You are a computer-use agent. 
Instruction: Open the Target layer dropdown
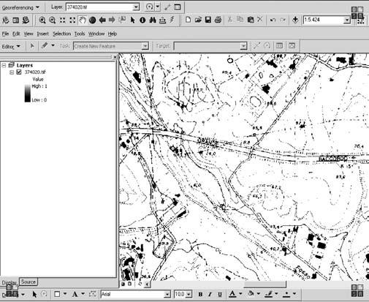[243, 46]
